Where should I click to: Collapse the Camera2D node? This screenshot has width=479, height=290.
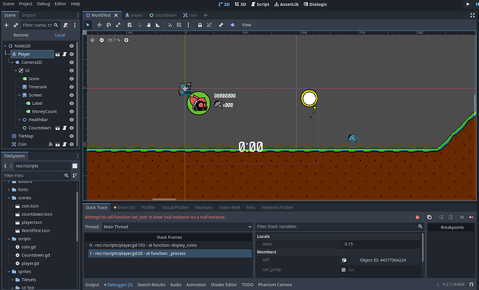tap(12, 63)
